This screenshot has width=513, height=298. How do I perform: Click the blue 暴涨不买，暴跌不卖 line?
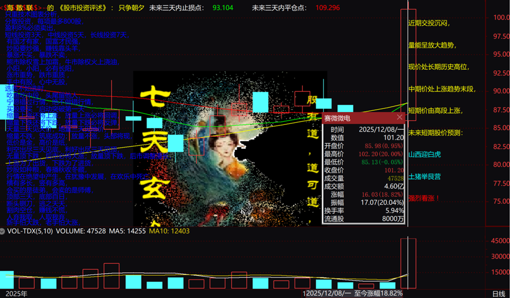click(36, 55)
